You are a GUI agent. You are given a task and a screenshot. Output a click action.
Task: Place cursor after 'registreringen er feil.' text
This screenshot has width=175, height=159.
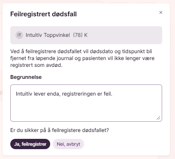pos(113,94)
